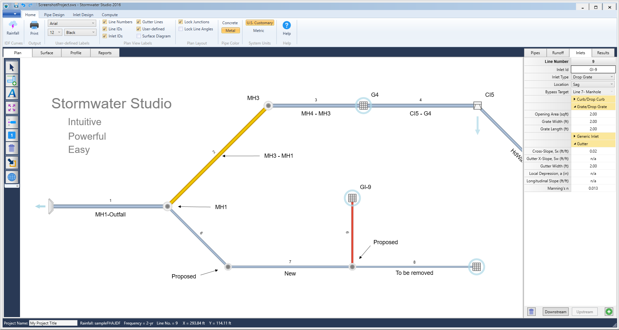Screen dimensions: 619x330
Task: Click the import arrow icon in sidebar
Action: coord(12,163)
